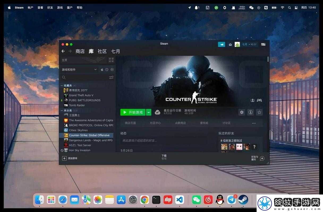Image resolution: width=323 pixels, height=212 pixels.
Task: Select 赛博朋克 2077 in library list
Action: [x=78, y=90]
